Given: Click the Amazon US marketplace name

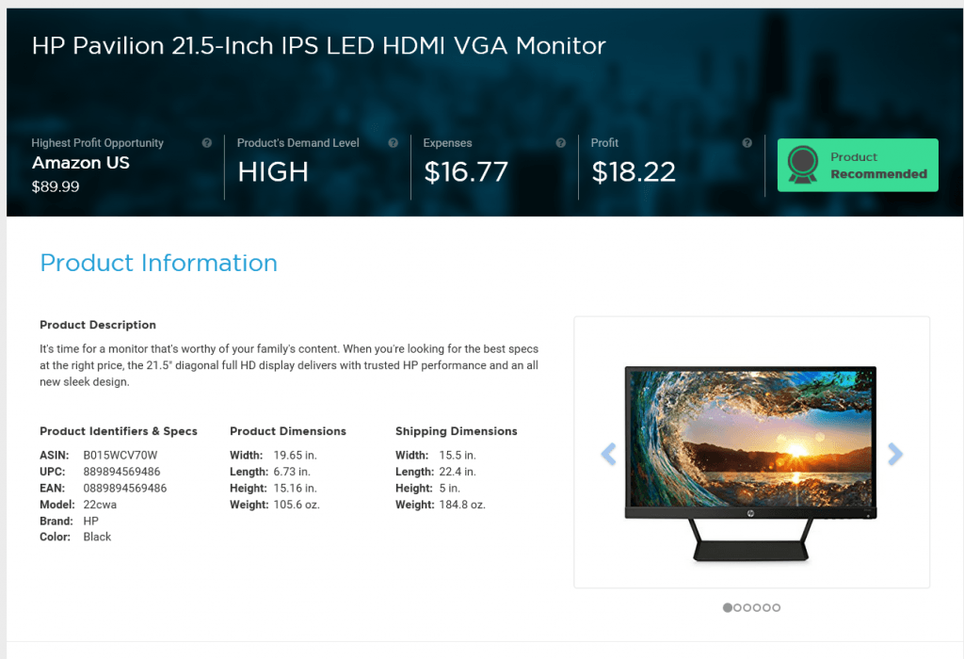Looking at the screenshot, I should coord(81,163).
